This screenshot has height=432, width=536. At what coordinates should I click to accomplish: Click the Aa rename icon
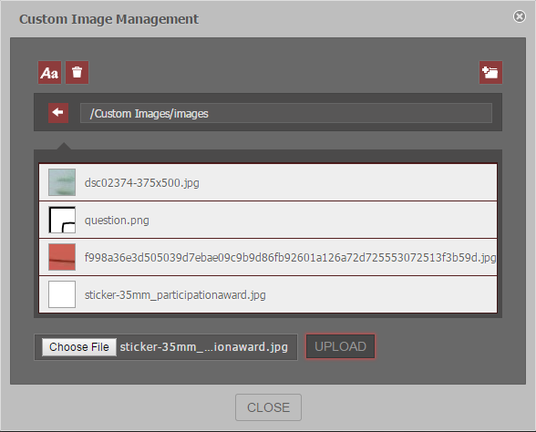point(49,73)
